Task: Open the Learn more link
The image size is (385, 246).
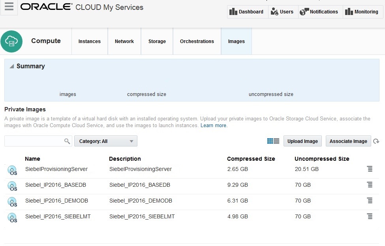Action: (x=213, y=125)
